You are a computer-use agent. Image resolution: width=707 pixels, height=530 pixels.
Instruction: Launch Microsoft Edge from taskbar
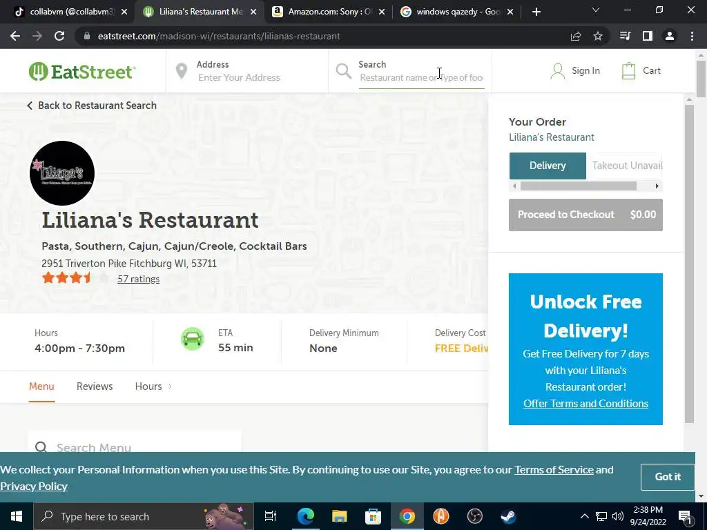tap(305, 516)
